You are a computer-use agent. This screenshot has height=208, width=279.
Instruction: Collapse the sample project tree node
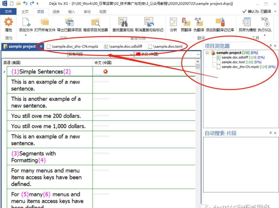click(x=207, y=53)
